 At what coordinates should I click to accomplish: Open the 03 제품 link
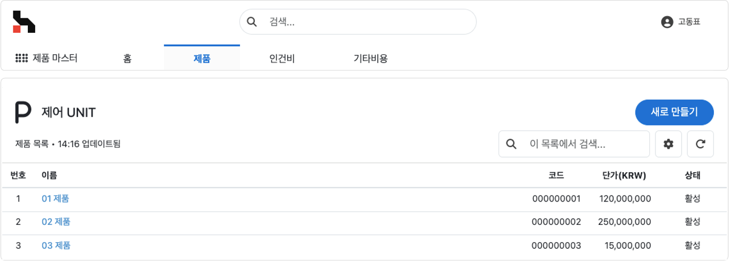[x=56, y=245]
